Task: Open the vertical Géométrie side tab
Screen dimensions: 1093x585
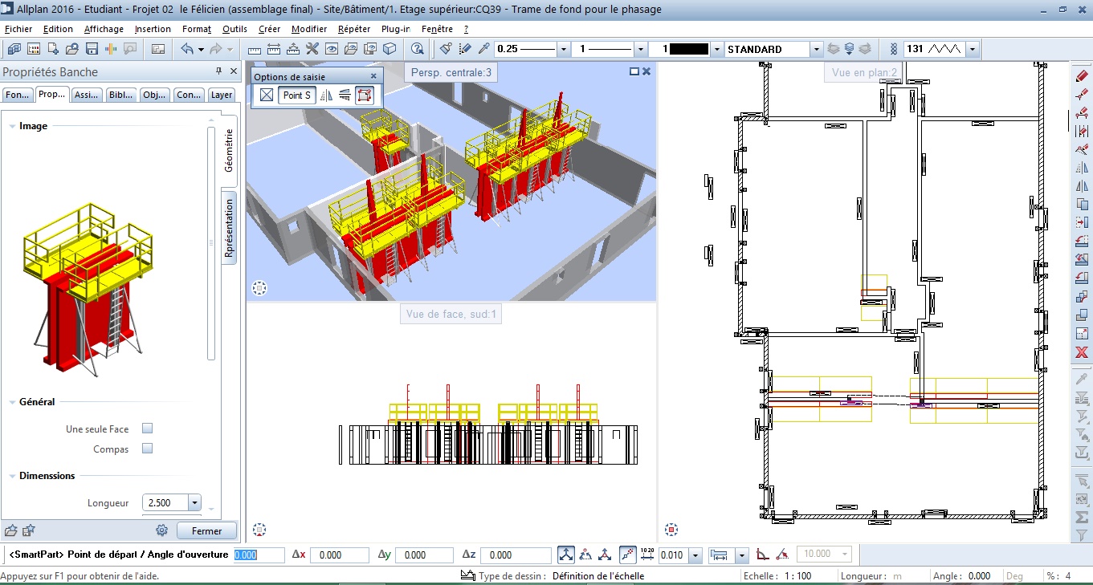Action: 229,151
